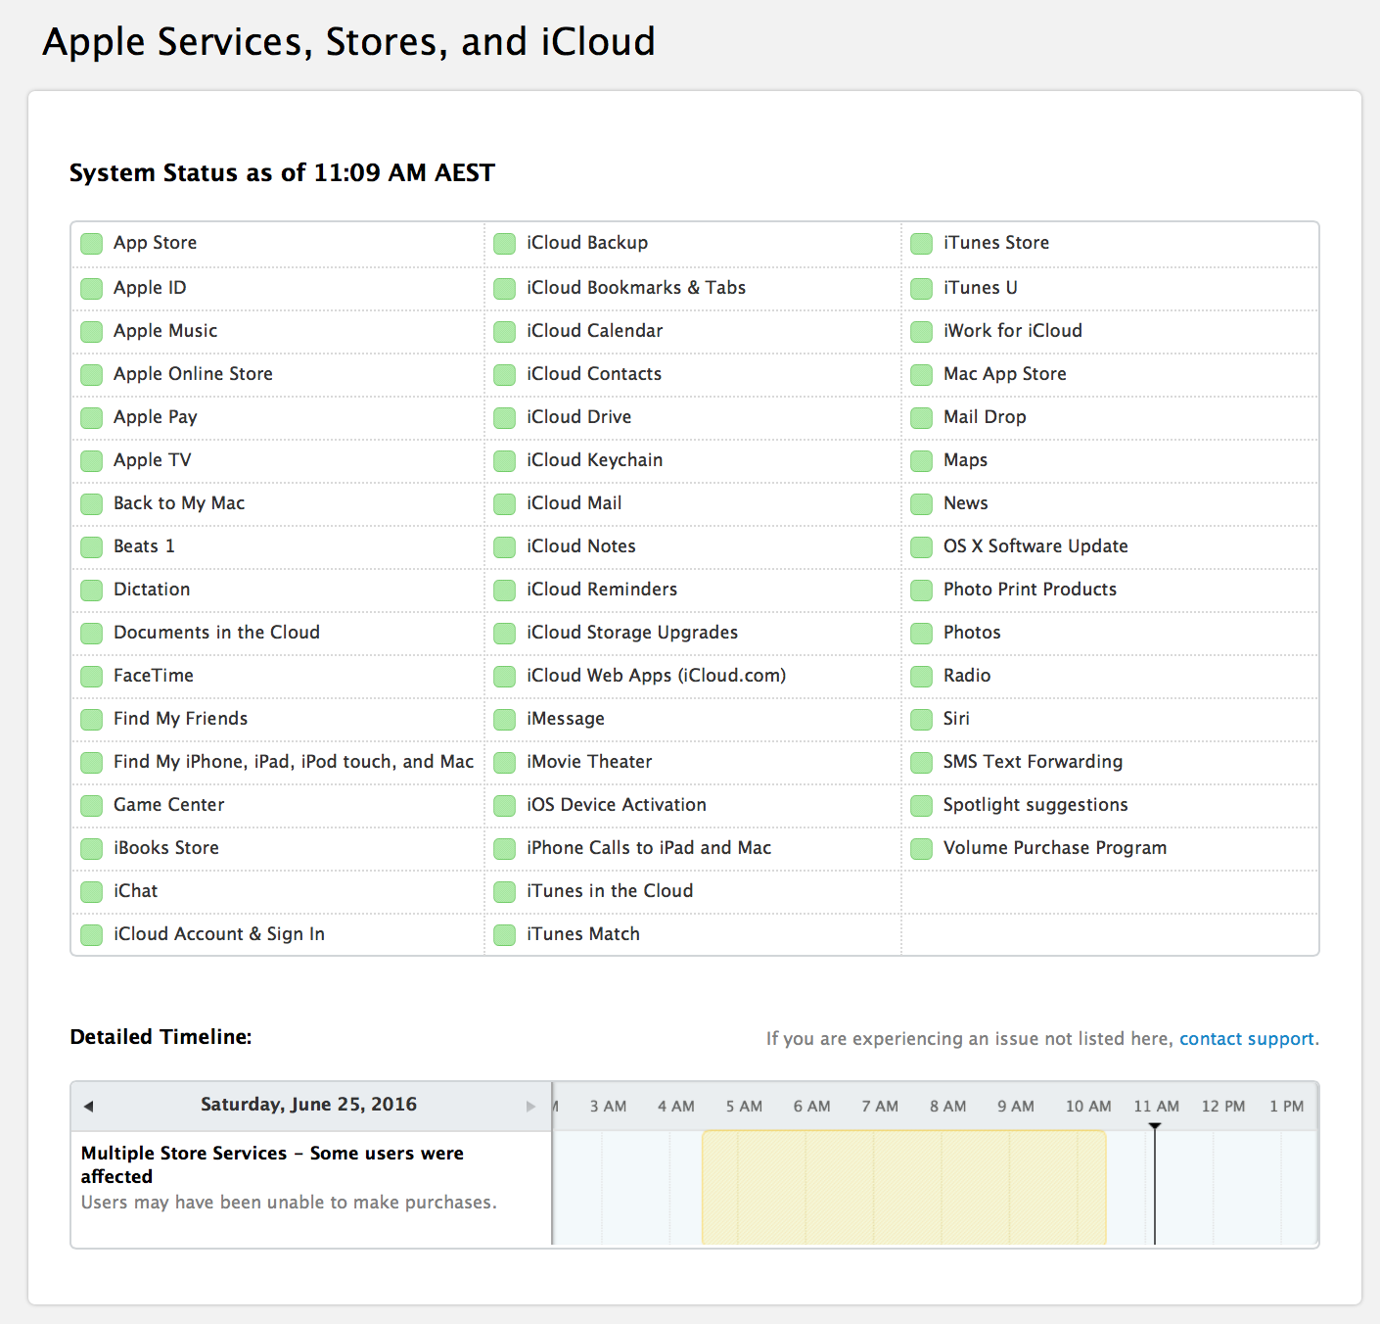This screenshot has width=1380, height=1324.
Task: Click the iOS Device Activation status icon
Action: [x=505, y=806]
